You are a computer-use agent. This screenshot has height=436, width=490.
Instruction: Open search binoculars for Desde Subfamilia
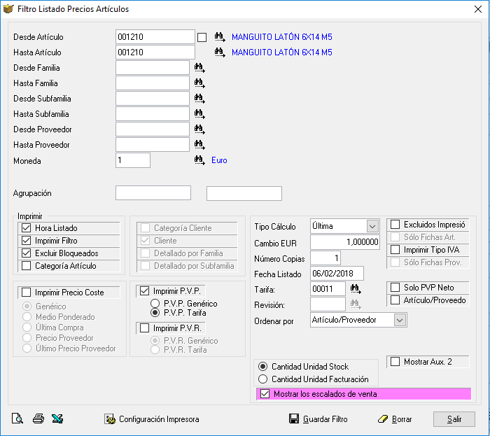point(199,99)
